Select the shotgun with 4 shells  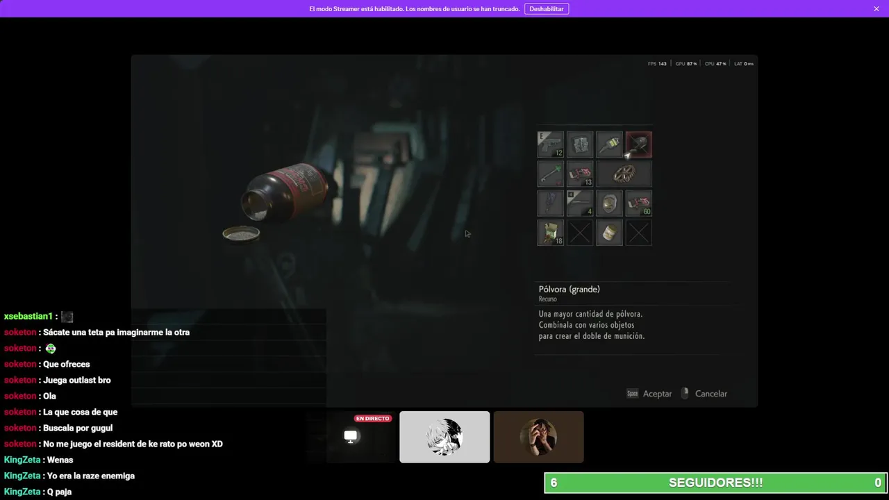(580, 203)
